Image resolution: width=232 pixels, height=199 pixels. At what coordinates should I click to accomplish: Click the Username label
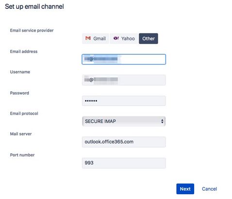(20, 72)
